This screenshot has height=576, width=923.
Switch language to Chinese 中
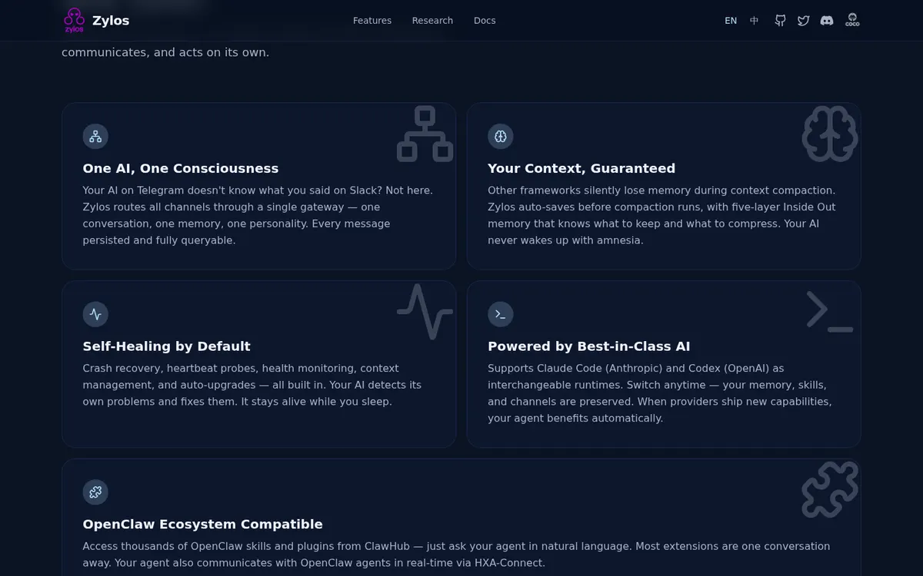coord(755,21)
